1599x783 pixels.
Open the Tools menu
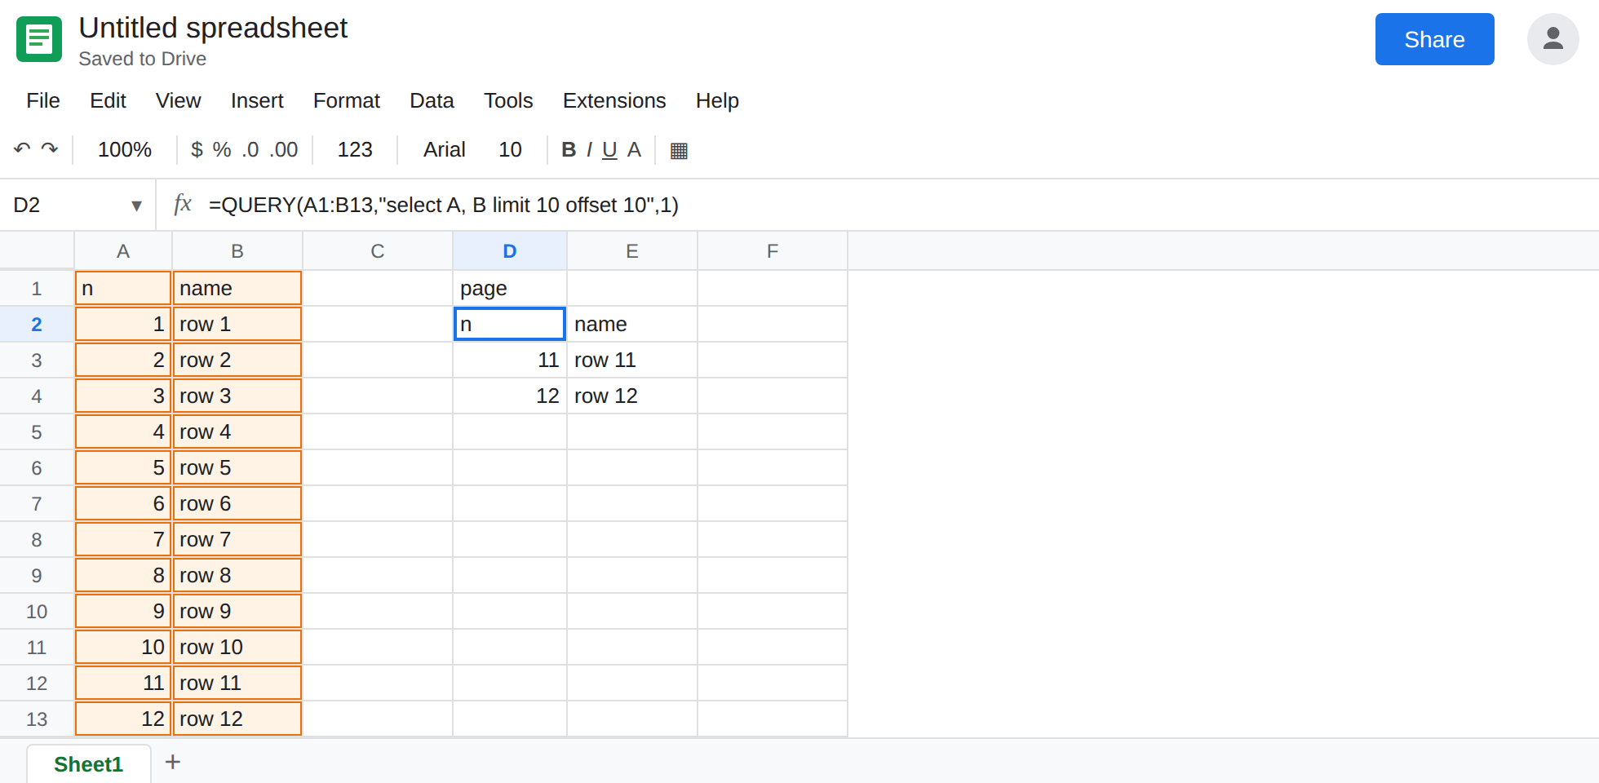(x=508, y=100)
